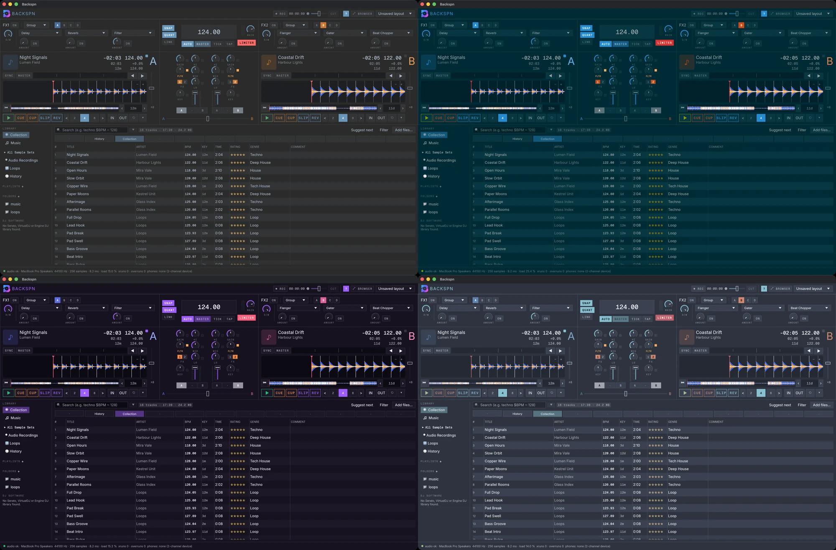
Task: Open Reverb effect dropdown in top-right window
Action: pyautogui.click(x=504, y=33)
